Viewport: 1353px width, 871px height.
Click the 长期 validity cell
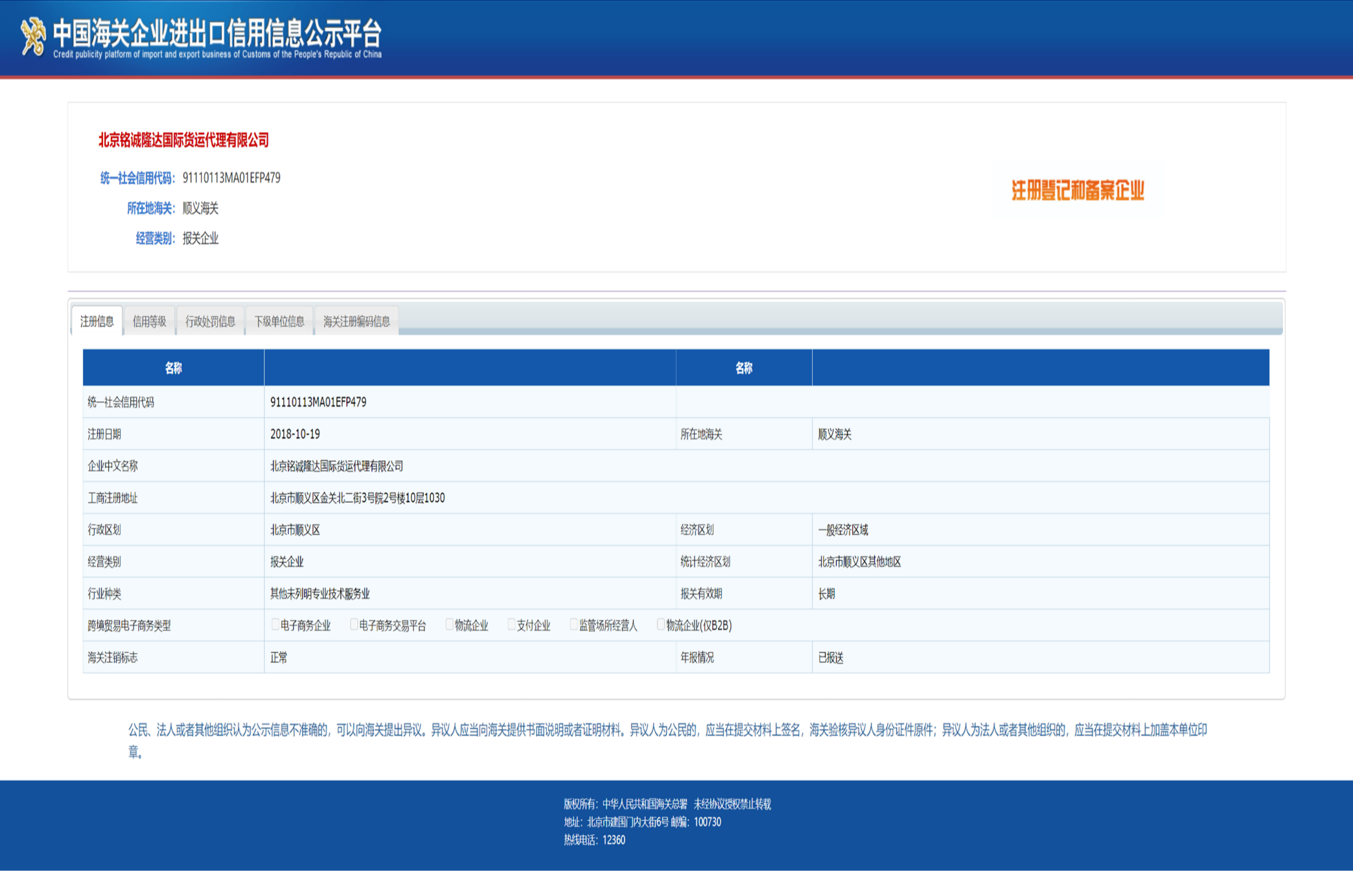tap(1041, 593)
